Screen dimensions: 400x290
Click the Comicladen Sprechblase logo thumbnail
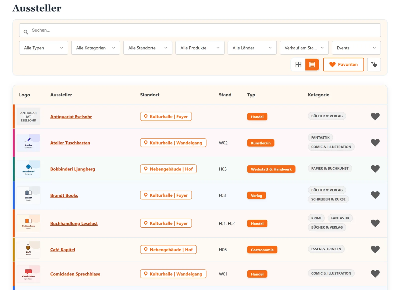pos(28,274)
